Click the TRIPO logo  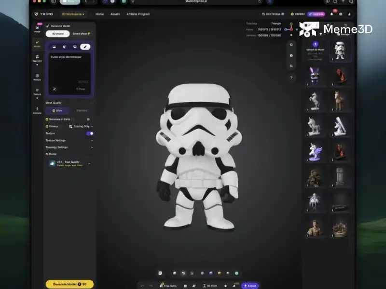tap(43, 14)
